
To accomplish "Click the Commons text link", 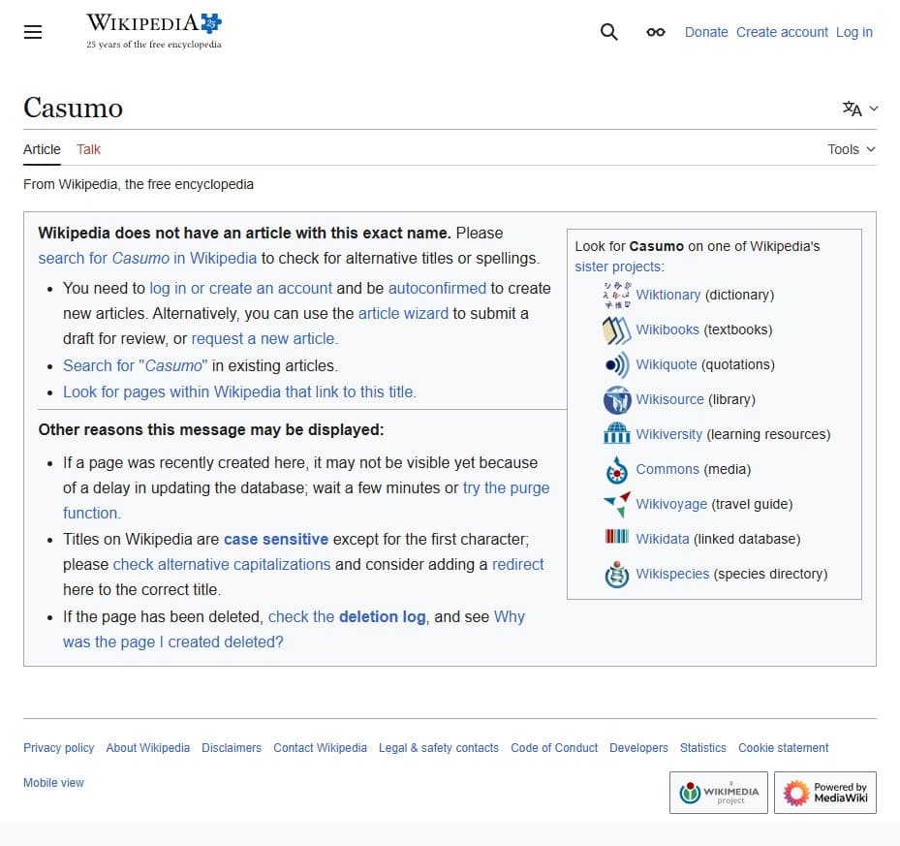I will pyautogui.click(x=667, y=469).
